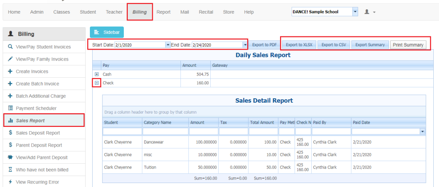Viewport: 439px width, 187px height.
Task: Click the dollar icon beside Parent Deposit Report
Action: 11,145
